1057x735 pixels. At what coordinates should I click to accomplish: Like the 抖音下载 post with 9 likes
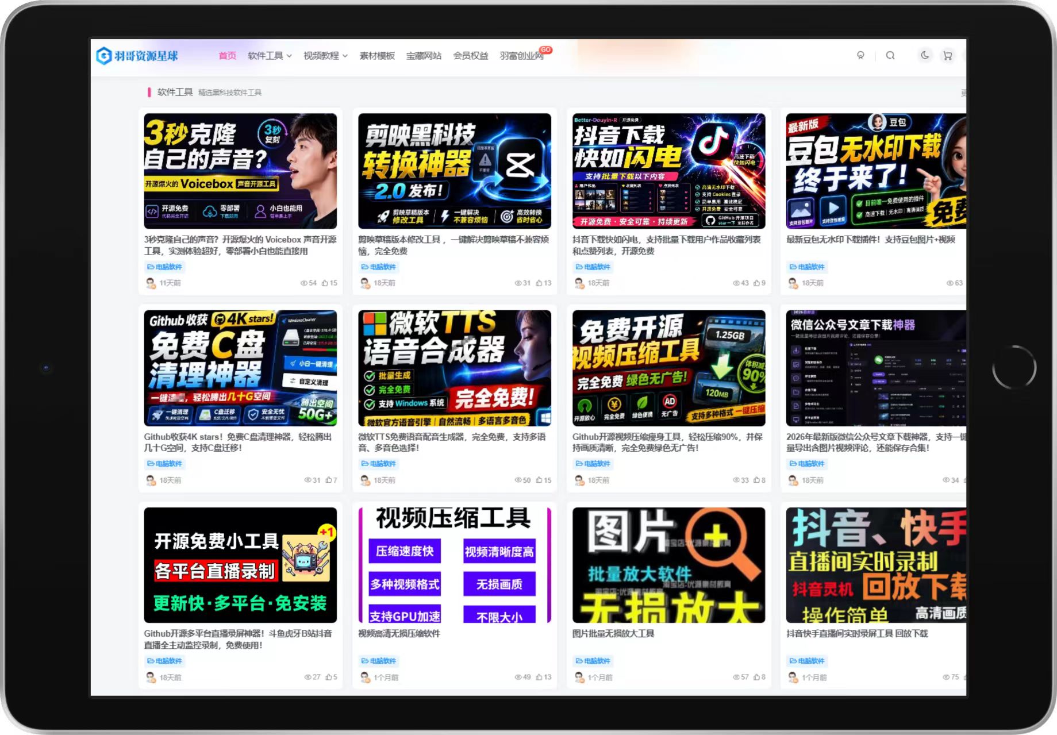759,283
